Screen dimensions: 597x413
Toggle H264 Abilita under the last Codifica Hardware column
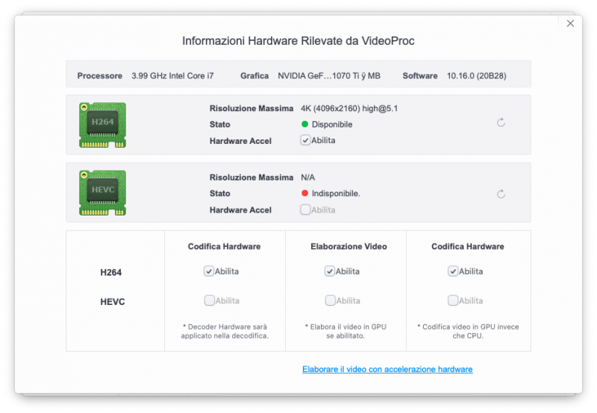pyautogui.click(x=453, y=271)
